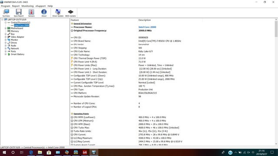Click the HWiNFO taskbar button
The height and width of the screenshot is (156, 278).
coord(94,152)
